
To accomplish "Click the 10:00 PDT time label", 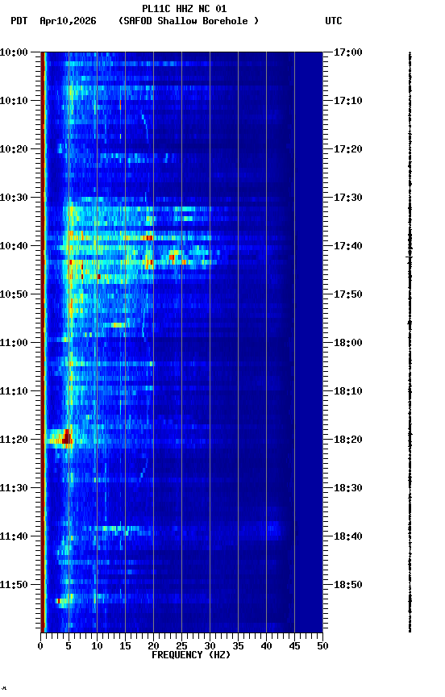I will [14, 52].
